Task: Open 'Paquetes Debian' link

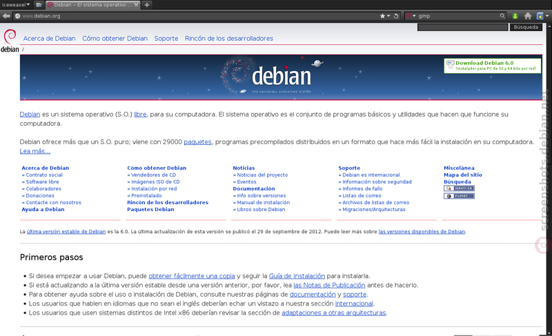Action: click(x=150, y=209)
